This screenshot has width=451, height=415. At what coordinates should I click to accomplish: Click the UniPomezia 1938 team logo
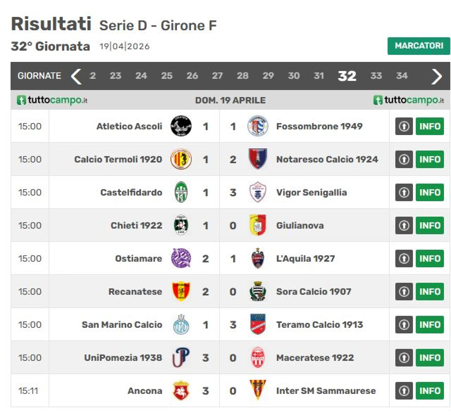[181, 358]
